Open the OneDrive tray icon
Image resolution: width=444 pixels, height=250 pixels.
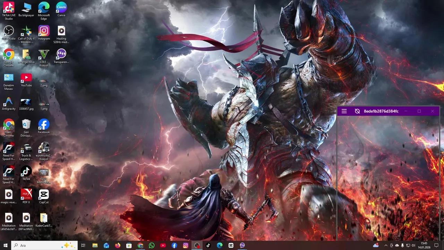[x=397, y=245]
